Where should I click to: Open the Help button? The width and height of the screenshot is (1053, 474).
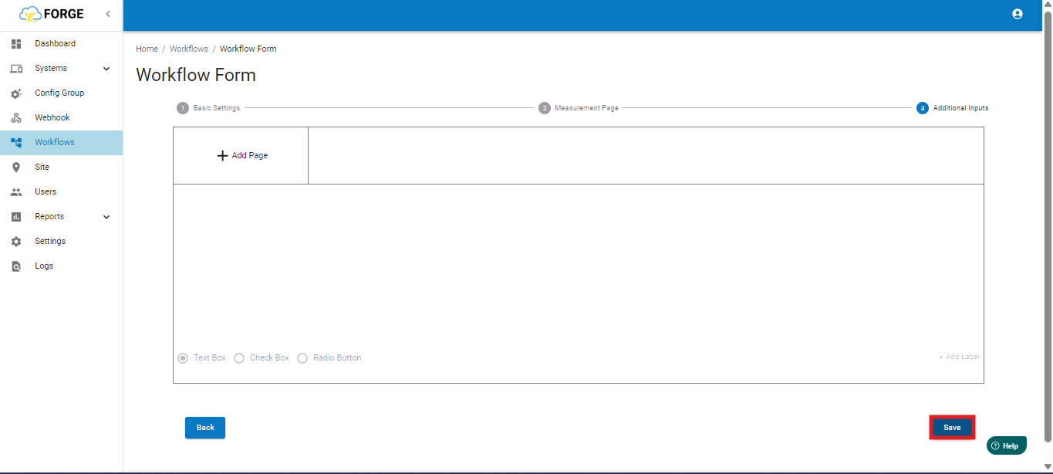1007,445
